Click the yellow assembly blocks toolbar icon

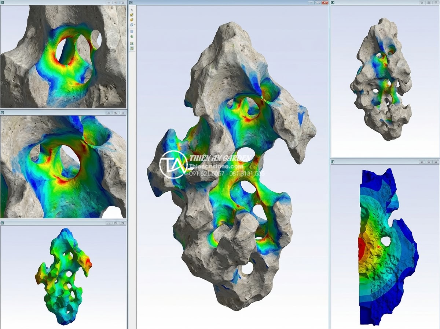[132, 15]
